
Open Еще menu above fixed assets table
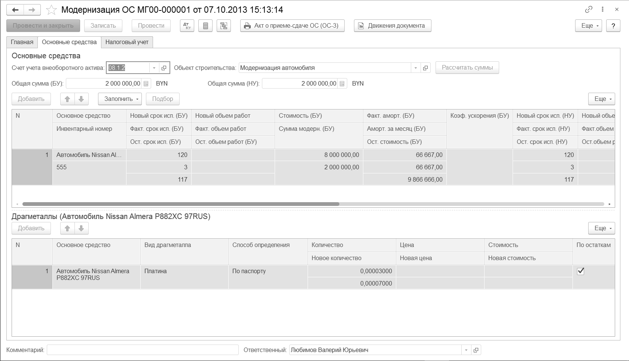602,99
